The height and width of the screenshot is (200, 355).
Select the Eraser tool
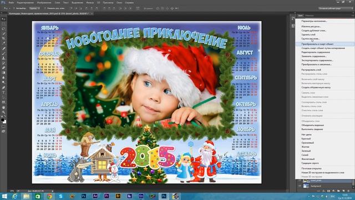[x=3, y=68]
